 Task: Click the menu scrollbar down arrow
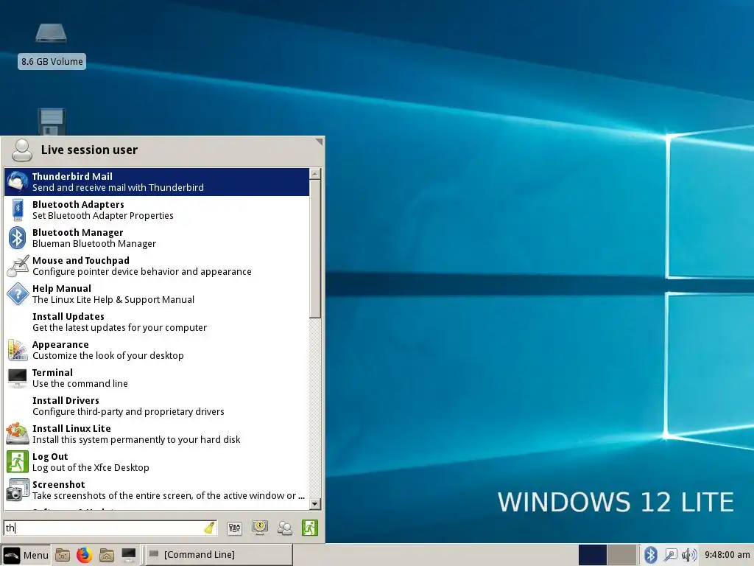(x=315, y=504)
